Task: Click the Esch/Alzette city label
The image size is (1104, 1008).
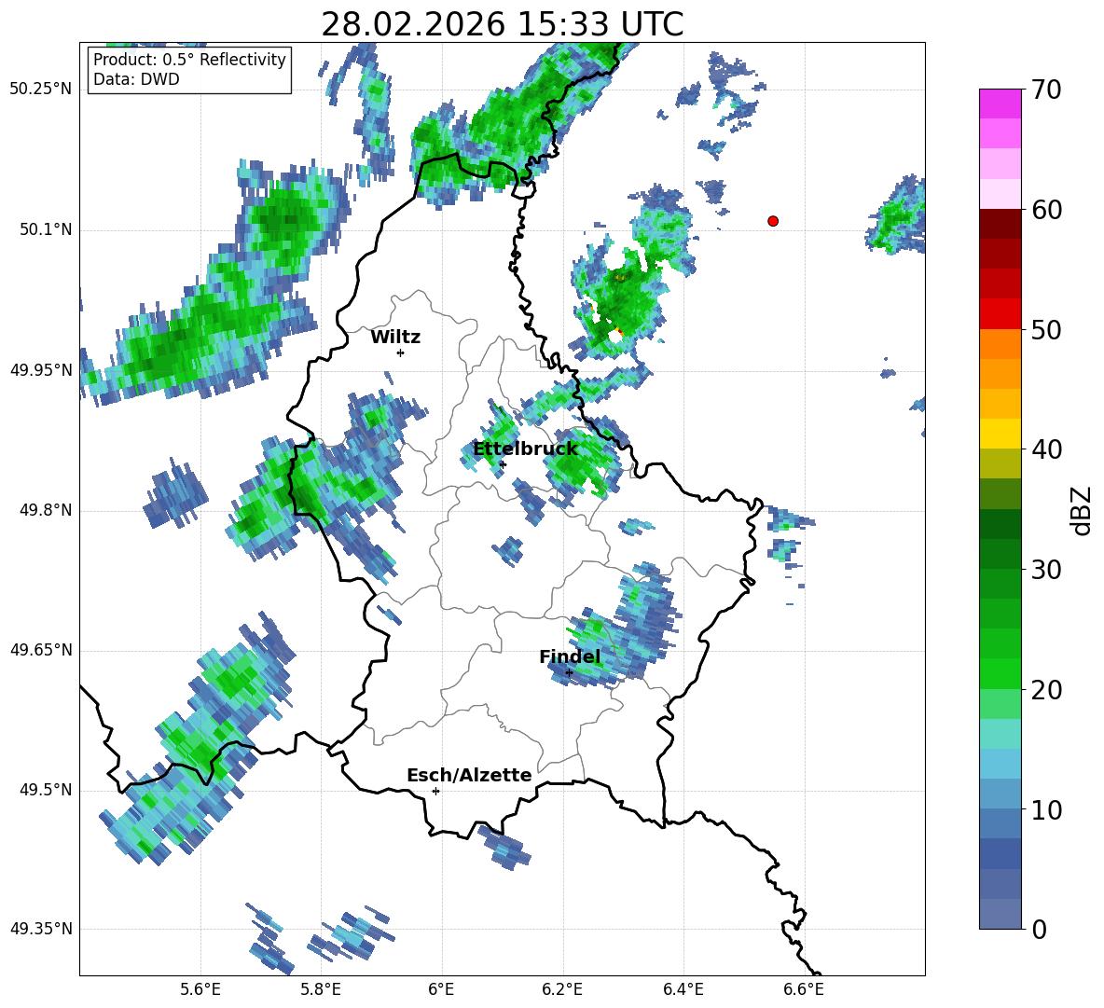Action: click(x=469, y=775)
